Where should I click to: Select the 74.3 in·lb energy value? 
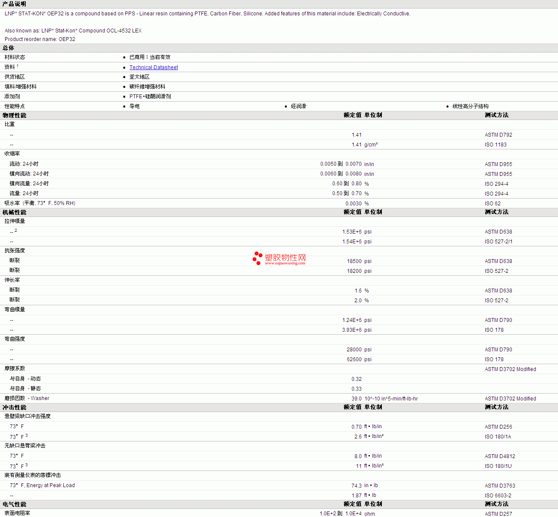tap(357, 486)
